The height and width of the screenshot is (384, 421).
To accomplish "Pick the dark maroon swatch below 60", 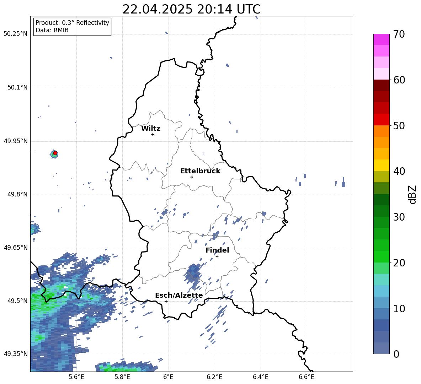I will pos(381,85).
